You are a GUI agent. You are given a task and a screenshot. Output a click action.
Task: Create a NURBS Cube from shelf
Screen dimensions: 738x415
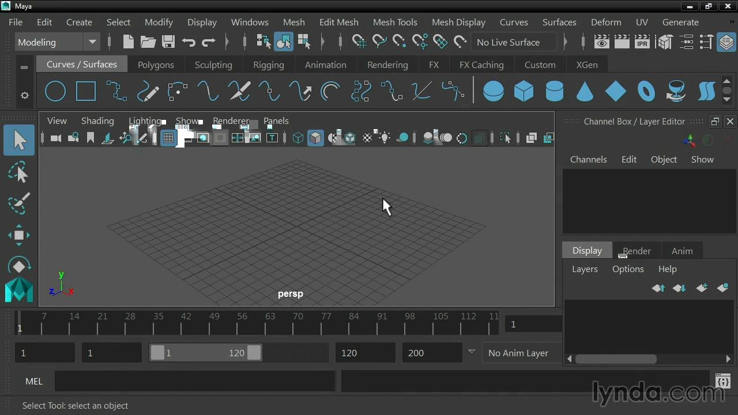pos(524,91)
